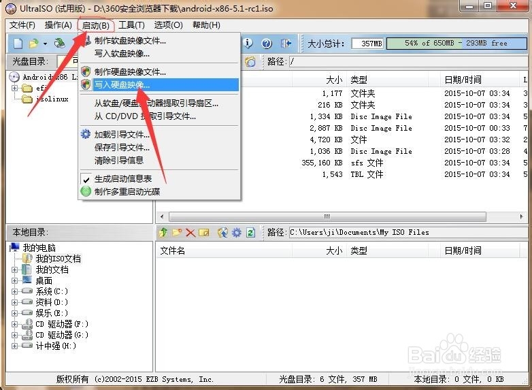The image size is (532, 390).
Task: Open the 帮助(H) menu
Action: click(206, 25)
